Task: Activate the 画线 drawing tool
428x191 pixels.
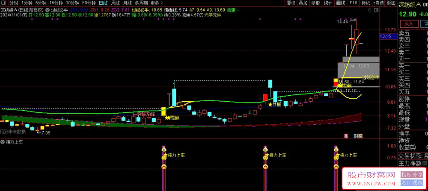Action: [340, 3]
